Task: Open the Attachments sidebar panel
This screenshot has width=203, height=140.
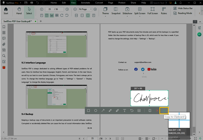Action: pos(4,44)
